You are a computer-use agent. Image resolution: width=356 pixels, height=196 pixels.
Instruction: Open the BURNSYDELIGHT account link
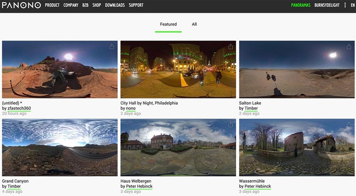[327, 5]
